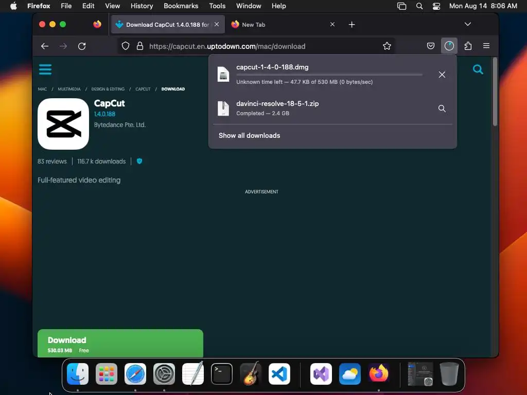Screen dimensions: 527x395
Task: Open the Weather app from the Dock
Action: click(x=350, y=374)
